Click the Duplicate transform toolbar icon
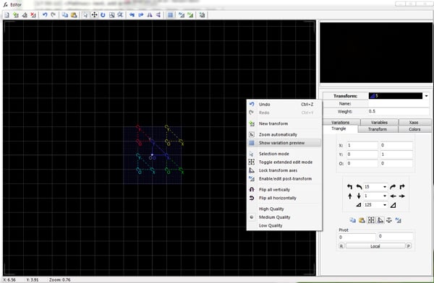The image size is (434, 283). [25, 15]
